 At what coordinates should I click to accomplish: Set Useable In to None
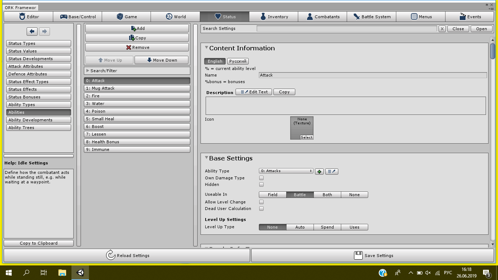click(354, 195)
